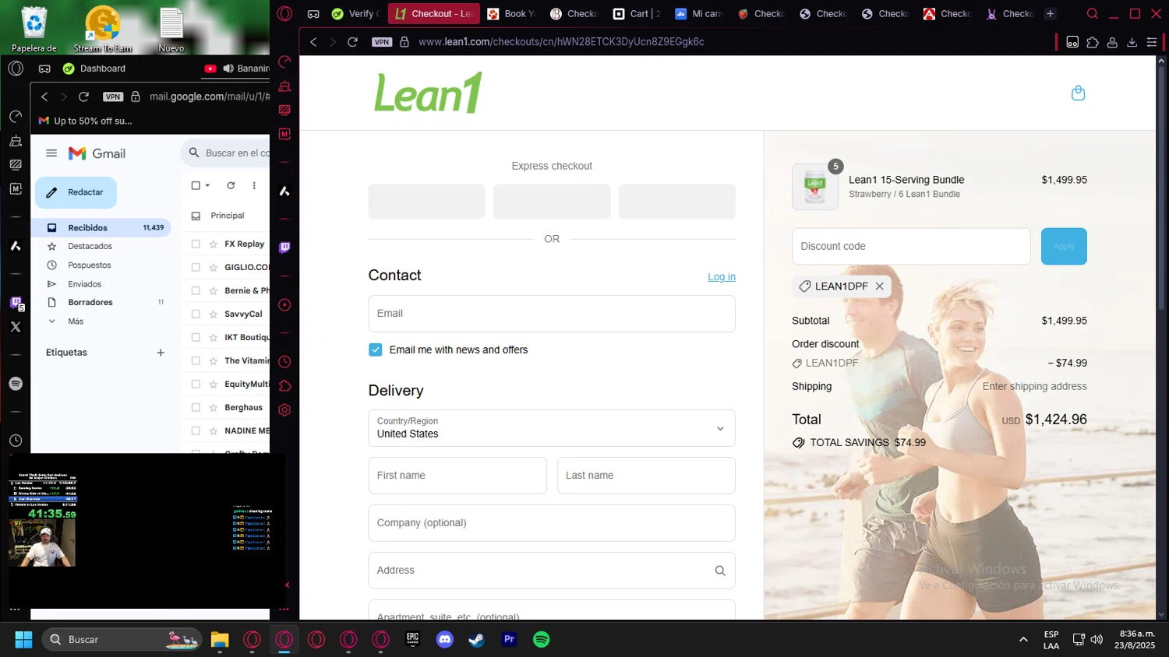Click the Discount code field

(x=911, y=246)
